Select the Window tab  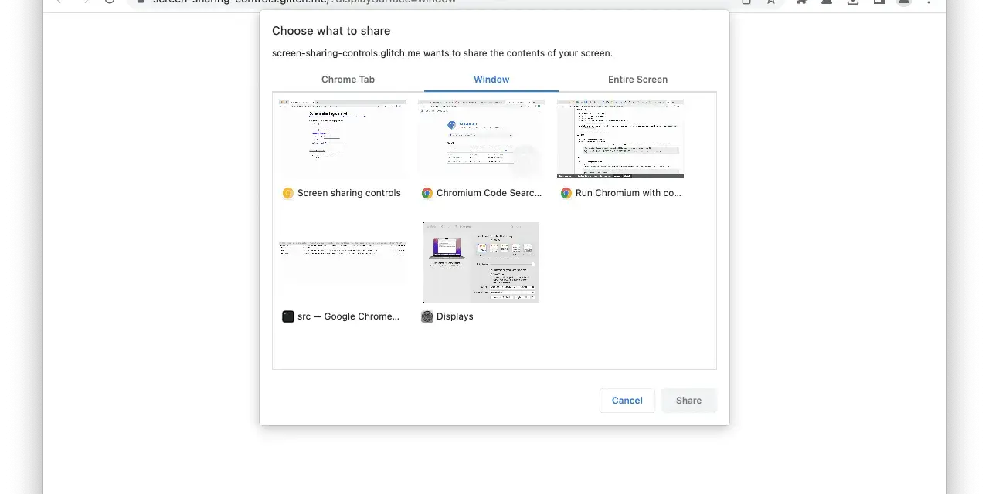491,80
